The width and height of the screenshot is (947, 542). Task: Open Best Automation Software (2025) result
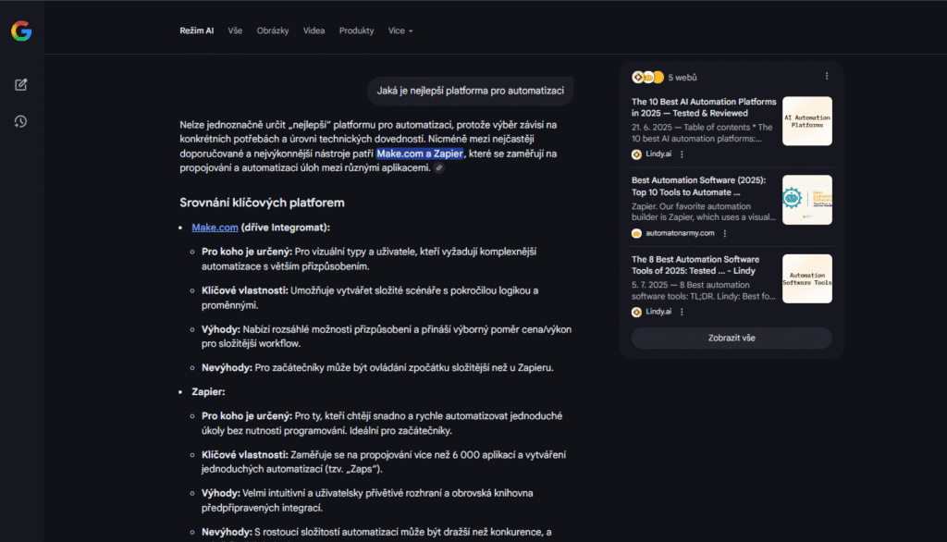[x=698, y=186]
